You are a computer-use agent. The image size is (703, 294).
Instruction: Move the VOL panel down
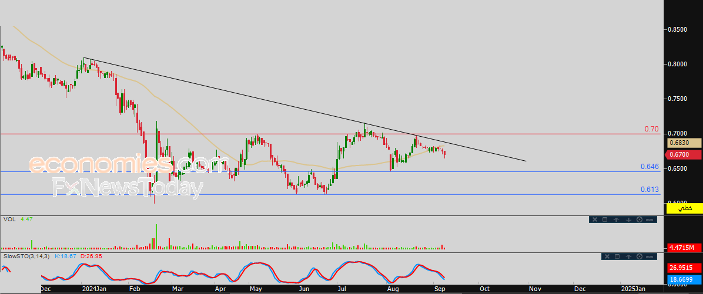[x=628, y=219]
